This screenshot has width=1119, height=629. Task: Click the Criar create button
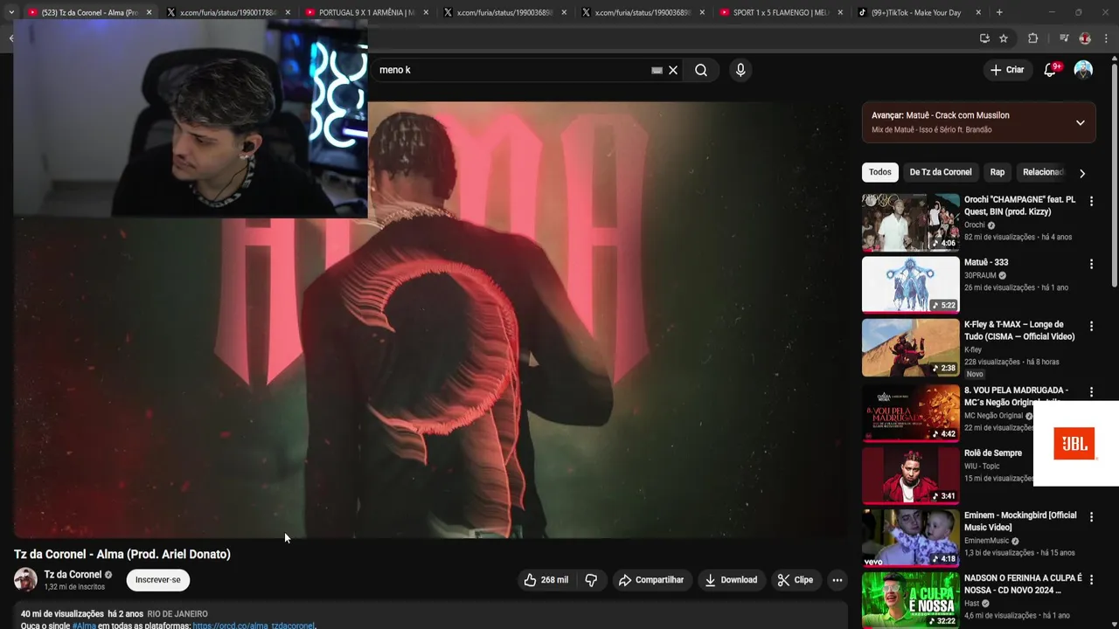click(x=1007, y=70)
